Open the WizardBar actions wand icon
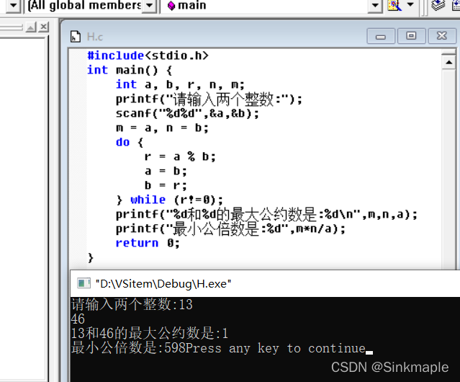460x382 pixels. pos(394,5)
